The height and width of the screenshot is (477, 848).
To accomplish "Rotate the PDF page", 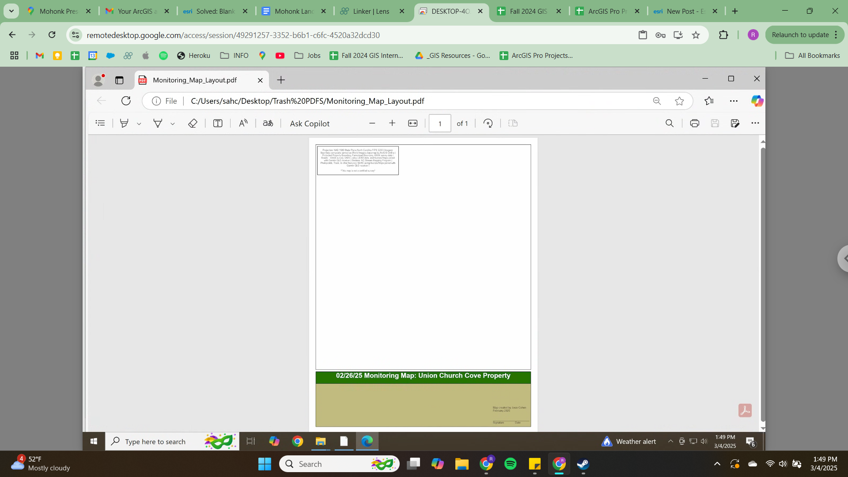I will [x=488, y=123].
